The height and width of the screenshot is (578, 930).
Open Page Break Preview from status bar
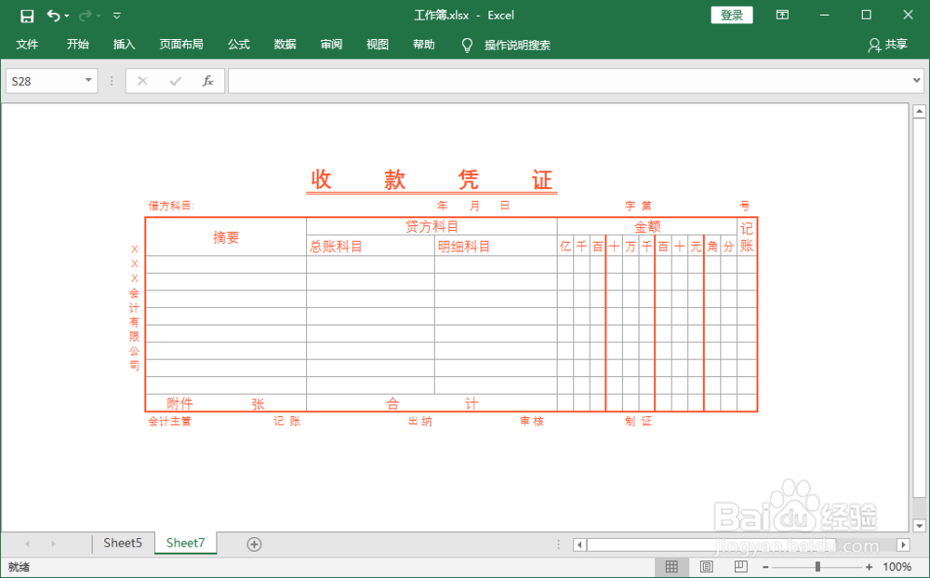[740, 566]
